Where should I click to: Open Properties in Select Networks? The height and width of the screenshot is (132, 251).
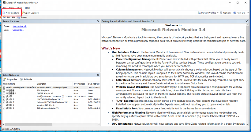point(10,79)
